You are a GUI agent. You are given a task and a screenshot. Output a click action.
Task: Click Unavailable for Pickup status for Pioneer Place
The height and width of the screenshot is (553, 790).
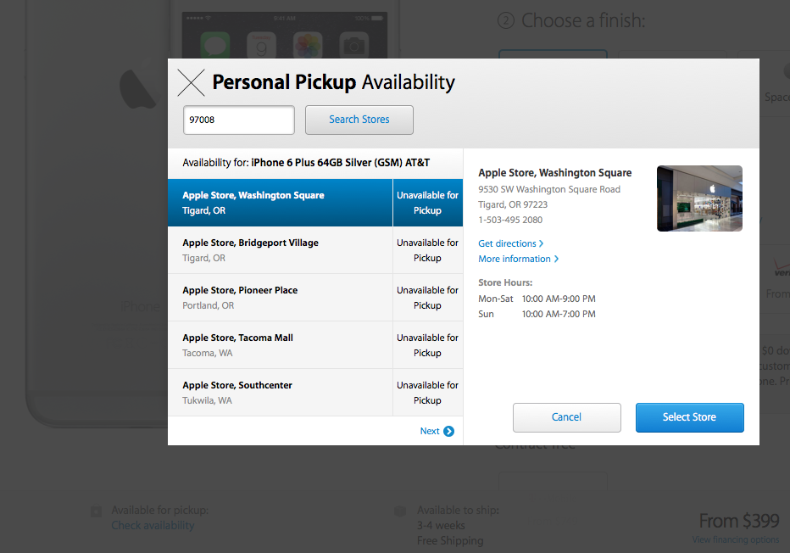coord(427,298)
